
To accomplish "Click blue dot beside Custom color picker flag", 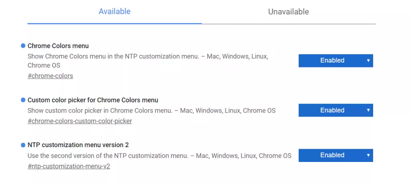I will tap(23, 100).
